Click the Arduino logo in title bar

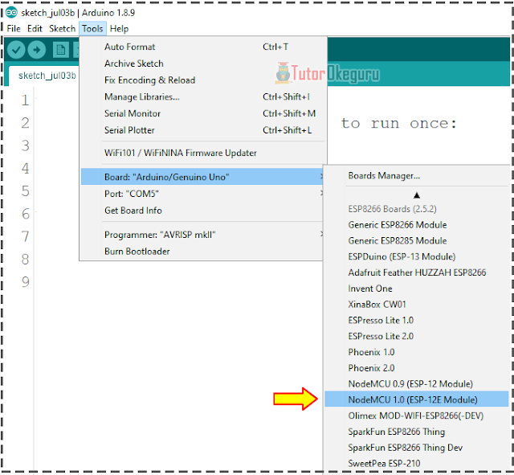pyautogui.click(x=11, y=13)
